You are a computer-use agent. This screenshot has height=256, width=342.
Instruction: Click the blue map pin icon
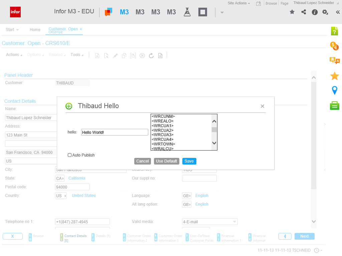tap(334, 90)
